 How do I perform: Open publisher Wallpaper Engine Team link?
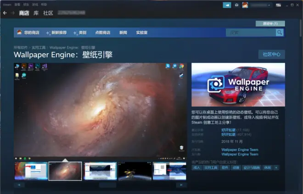coord(240,154)
